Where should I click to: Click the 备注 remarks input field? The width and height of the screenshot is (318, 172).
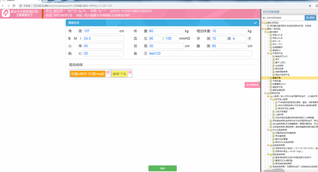[200, 53]
